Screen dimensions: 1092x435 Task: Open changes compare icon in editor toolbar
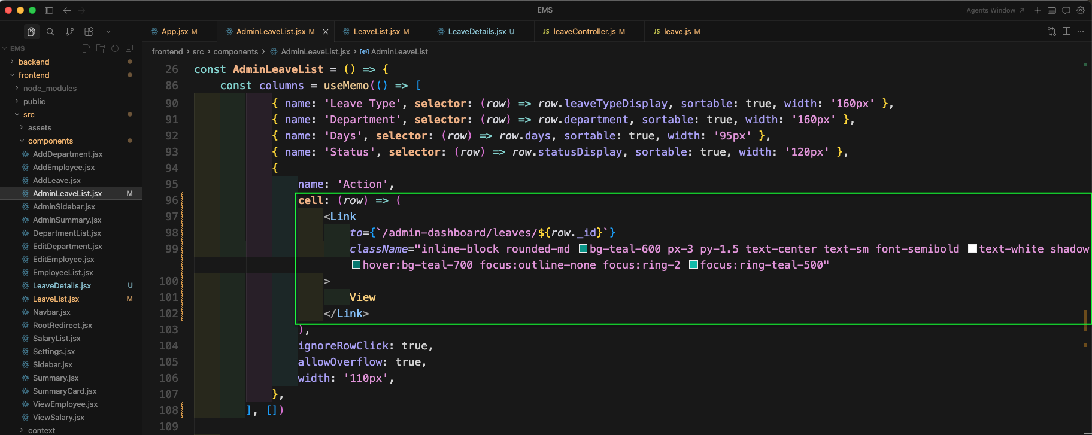(1052, 31)
